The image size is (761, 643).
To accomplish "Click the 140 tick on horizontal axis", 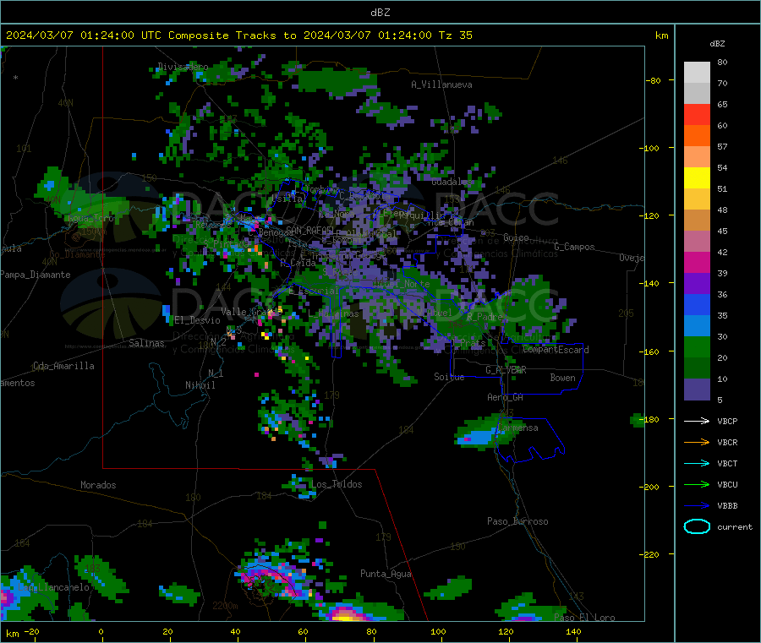I will [x=573, y=632].
